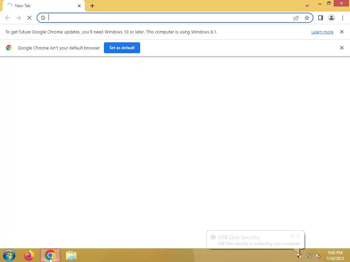Open the Chrome three-dot menu

(x=342, y=18)
